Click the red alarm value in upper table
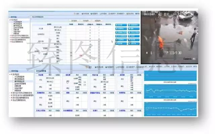The height and width of the screenshot is (134, 215). click(x=81, y=55)
